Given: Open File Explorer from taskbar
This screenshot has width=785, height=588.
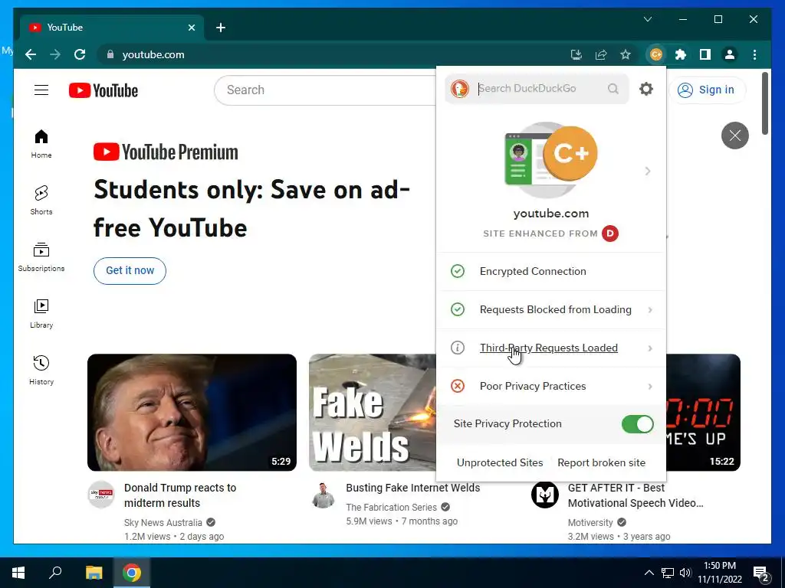Looking at the screenshot, I should pyautogui.click(x=94, y=573).
